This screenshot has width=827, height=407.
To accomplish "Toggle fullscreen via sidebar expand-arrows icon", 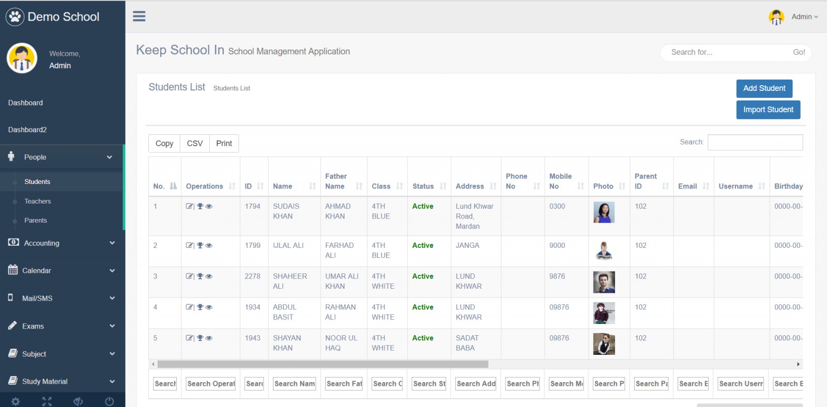I will (47, 401).
